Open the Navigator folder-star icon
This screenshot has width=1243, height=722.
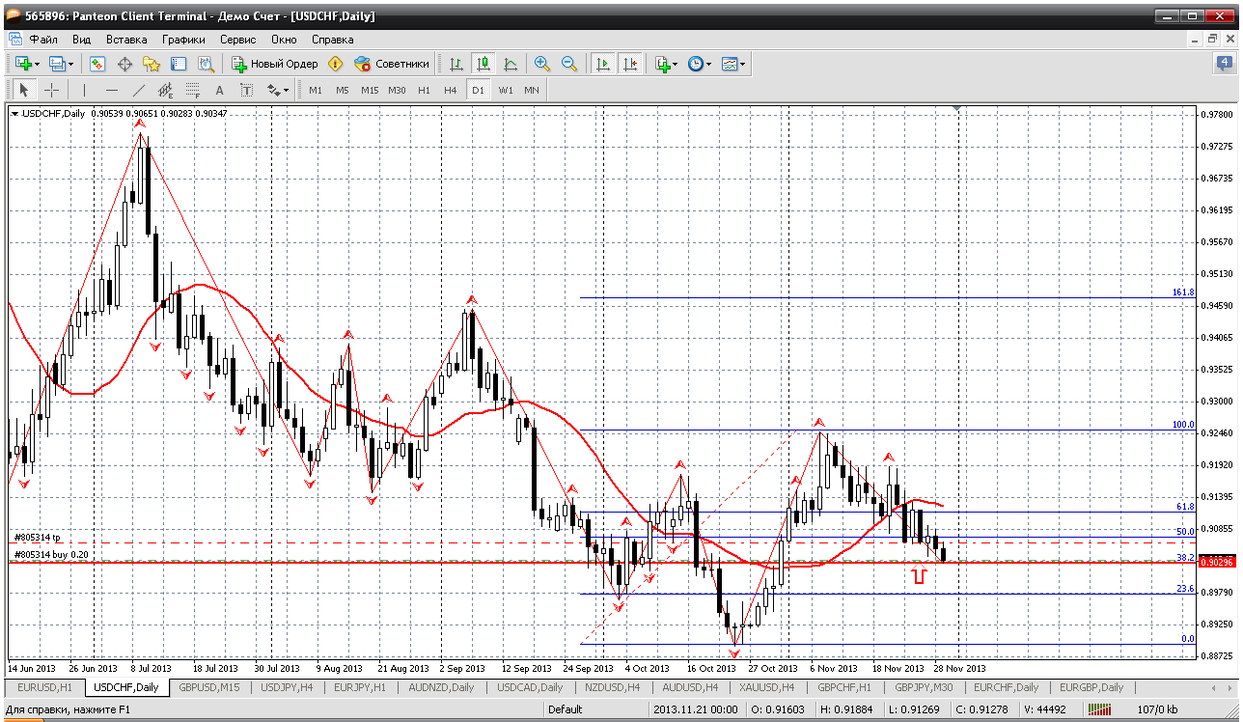152,64
